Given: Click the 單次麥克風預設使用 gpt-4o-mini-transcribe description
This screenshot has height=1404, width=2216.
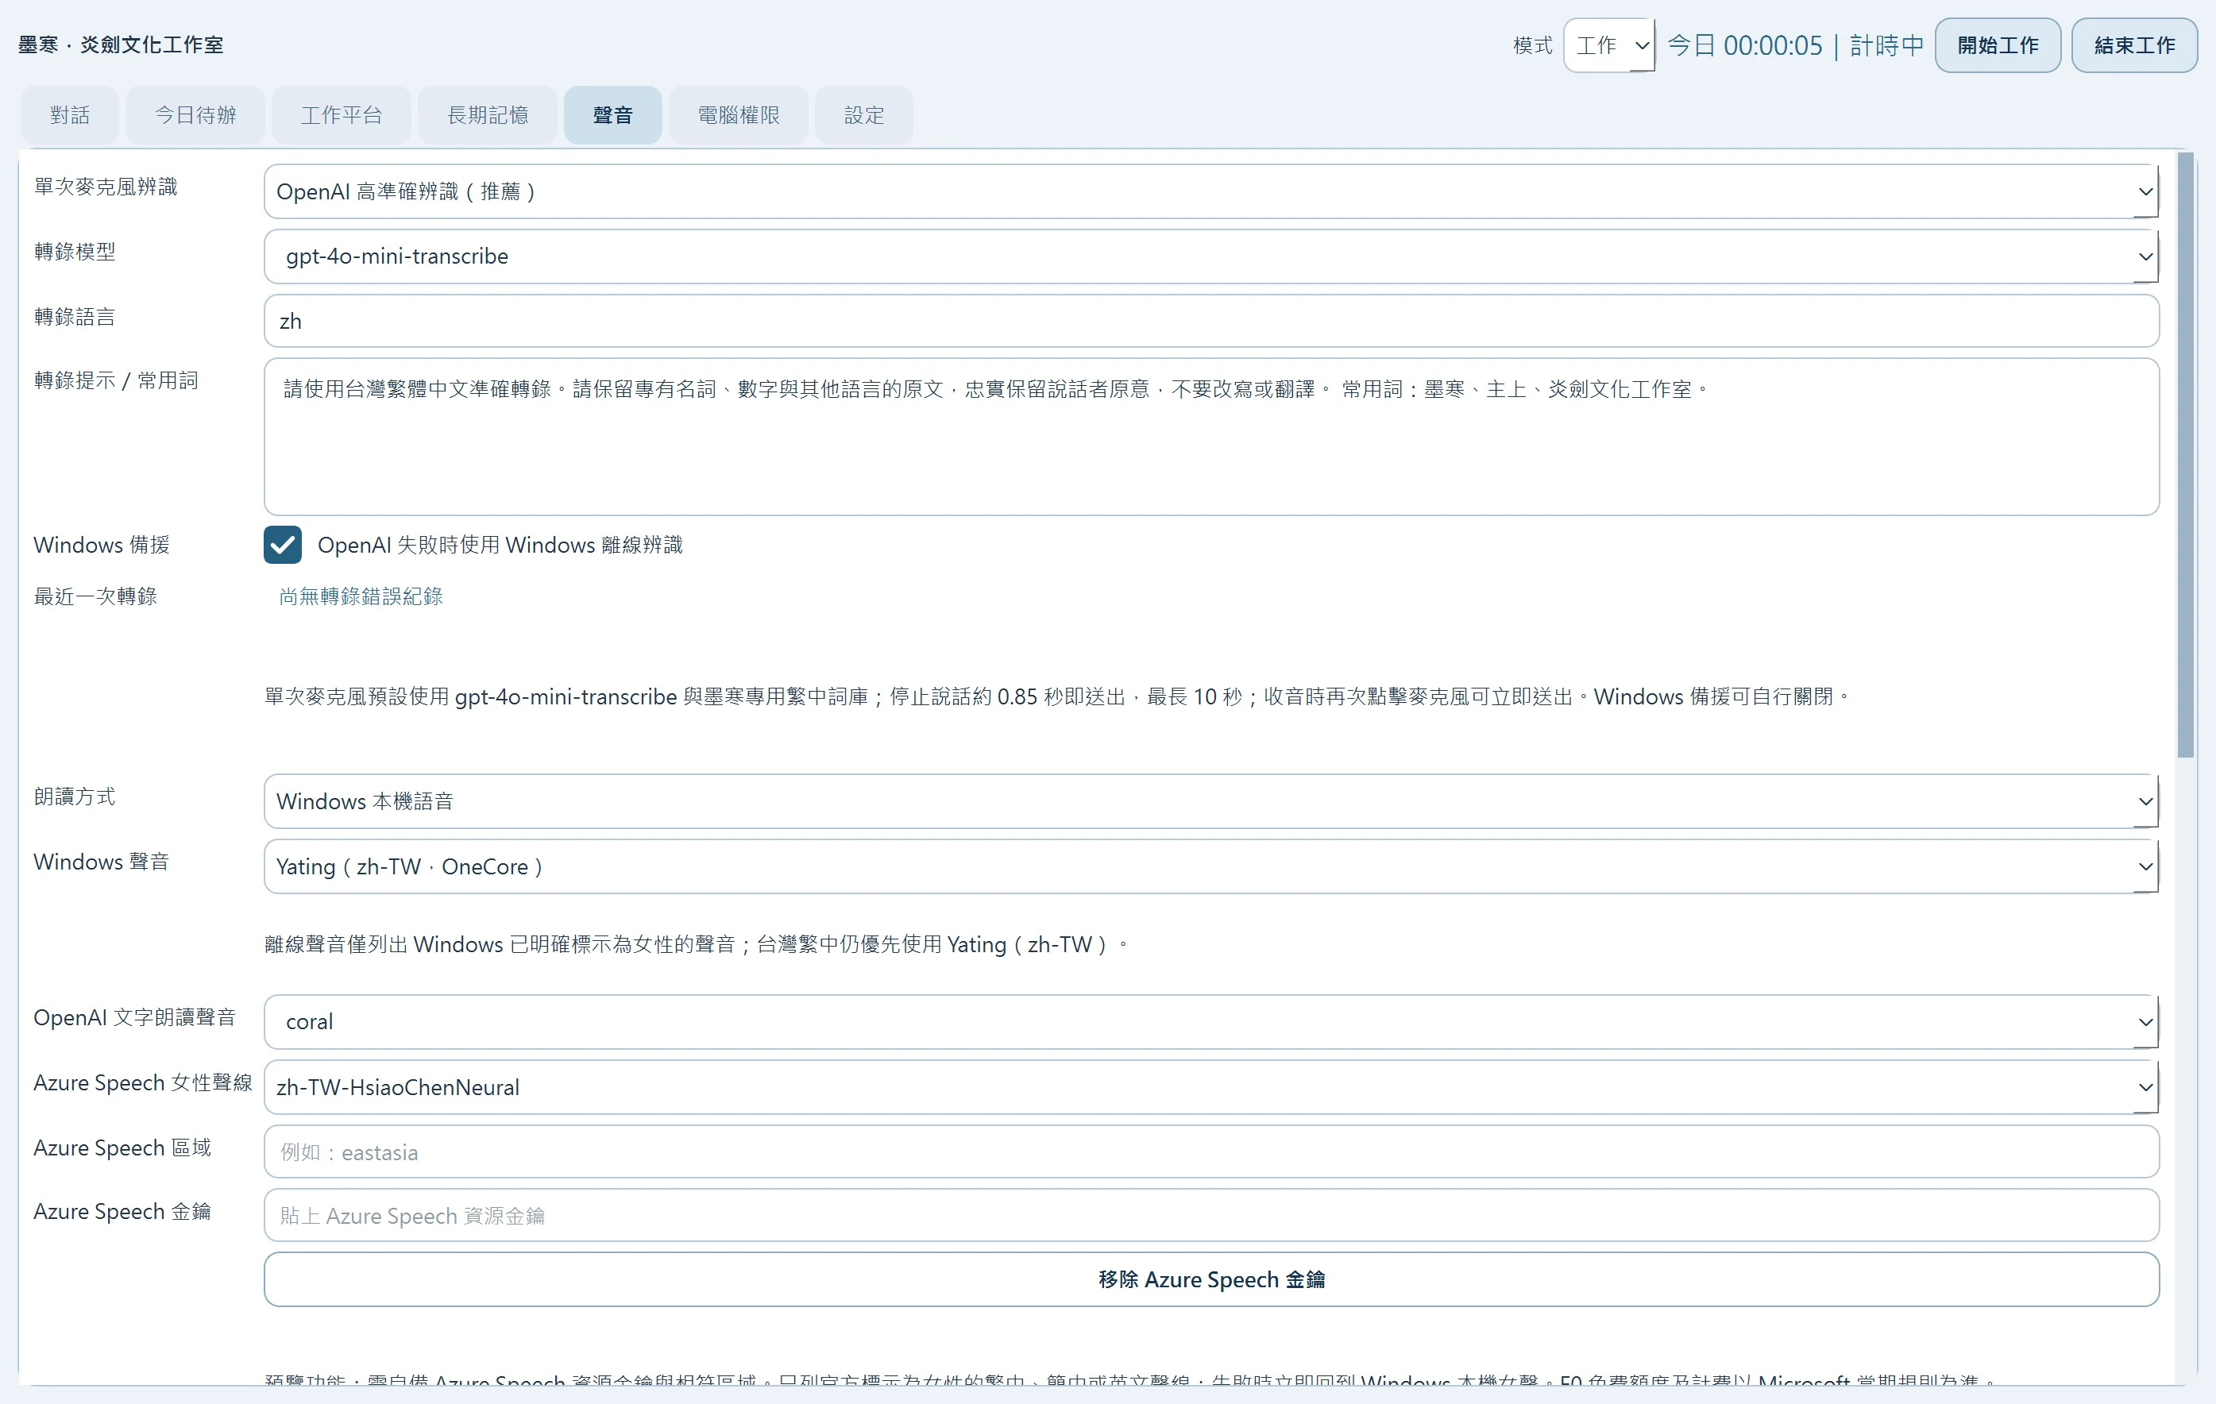Looking at the screenshot, I should 1058,696.
